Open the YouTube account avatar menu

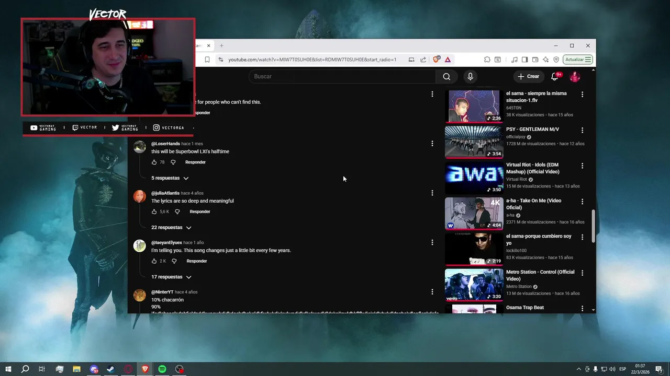coord(575,77)
